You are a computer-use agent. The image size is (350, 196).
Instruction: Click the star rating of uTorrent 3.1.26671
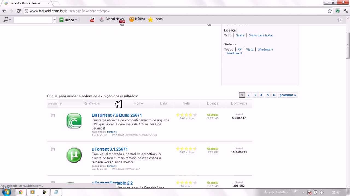[186, 149]
